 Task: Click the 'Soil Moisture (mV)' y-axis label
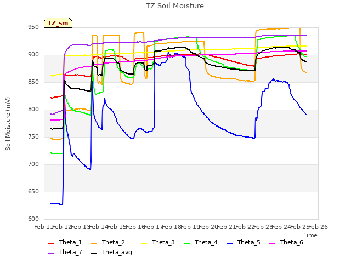[8, 124]
